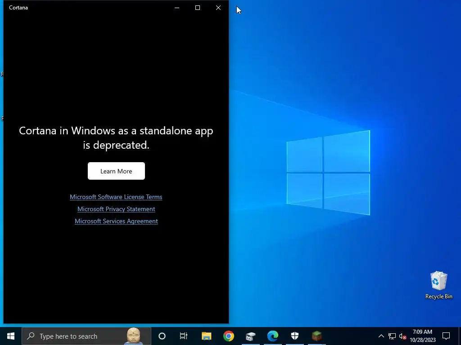Select the Recycle Bin desktop icon

(x=438, y=285)
